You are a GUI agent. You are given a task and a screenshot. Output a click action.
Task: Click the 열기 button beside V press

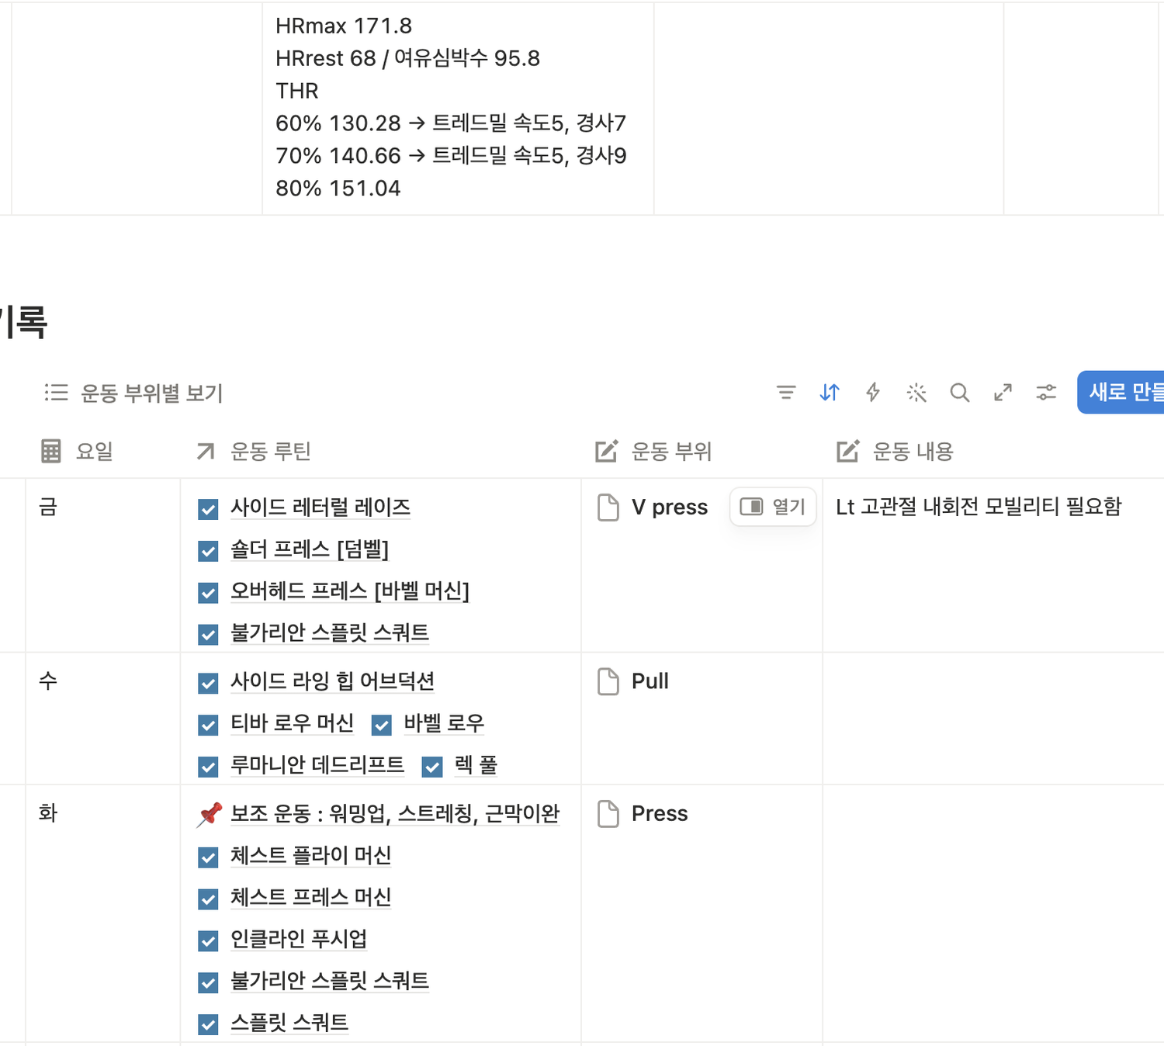point(773,507)
